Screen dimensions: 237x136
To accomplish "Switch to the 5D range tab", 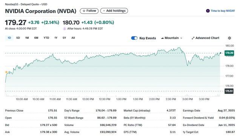I will [18, 38].
